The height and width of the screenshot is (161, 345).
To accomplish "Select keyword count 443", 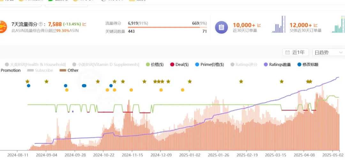I will point(131,31).
